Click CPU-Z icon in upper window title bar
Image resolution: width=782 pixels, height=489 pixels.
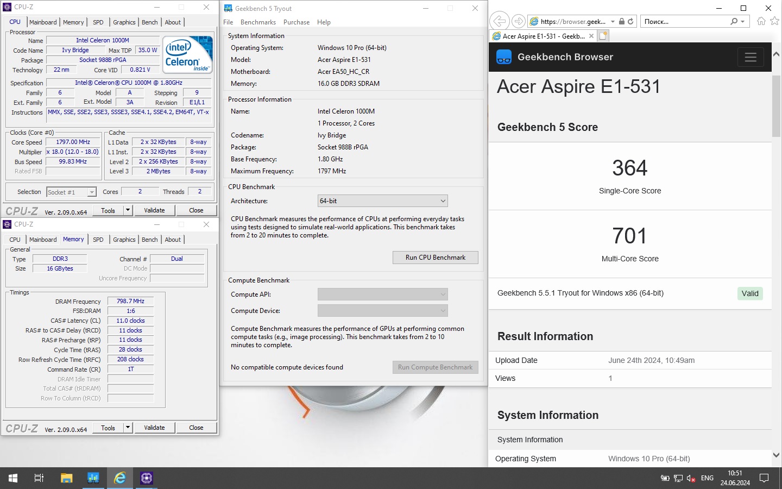7,7
